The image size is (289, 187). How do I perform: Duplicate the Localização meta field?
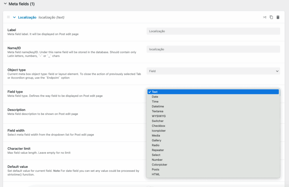coord(271,17)
